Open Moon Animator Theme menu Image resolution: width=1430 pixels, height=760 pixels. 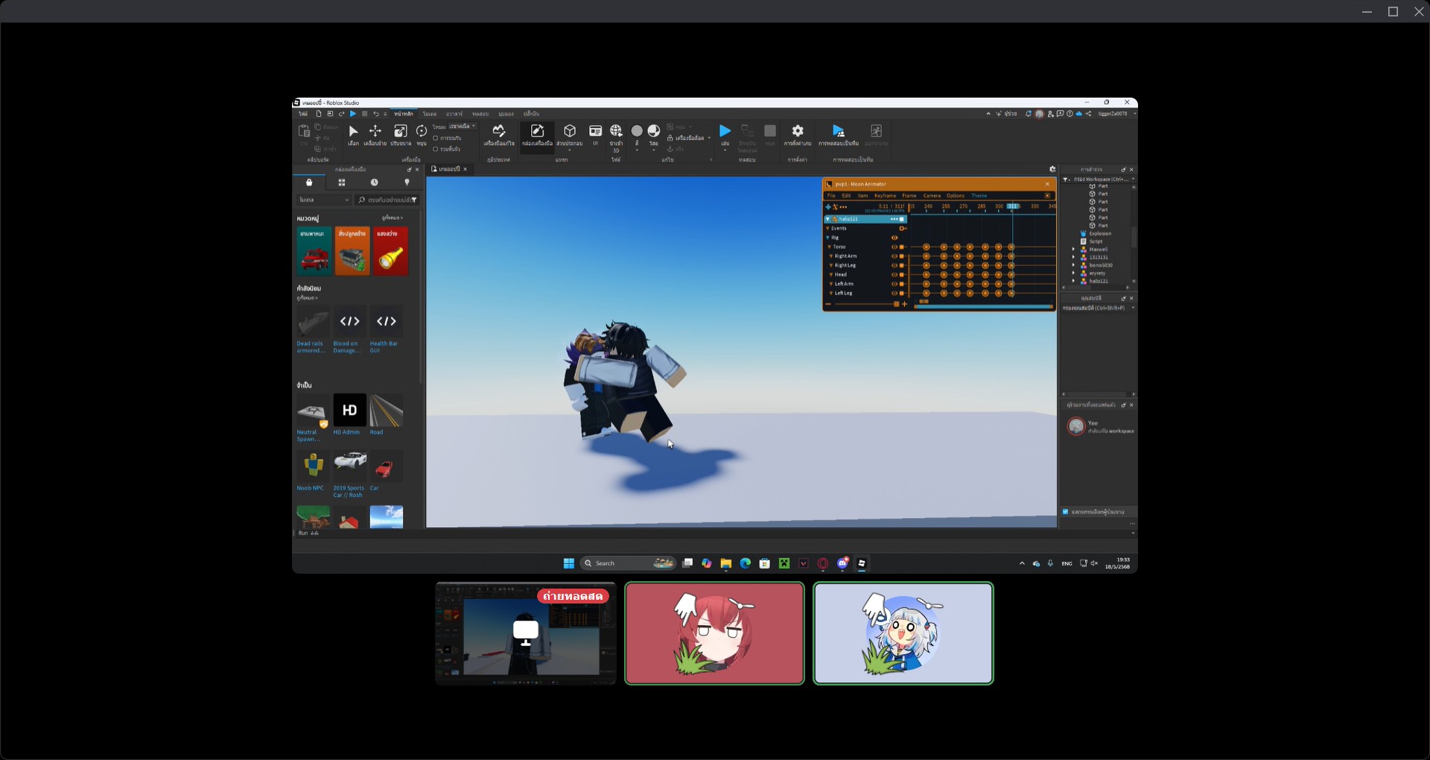979,195
